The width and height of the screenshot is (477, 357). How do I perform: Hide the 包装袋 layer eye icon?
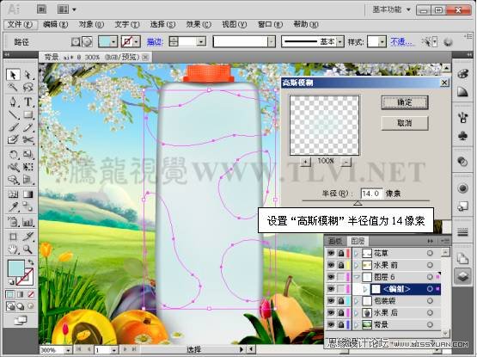pyautogui.click(x=331, y=301)
